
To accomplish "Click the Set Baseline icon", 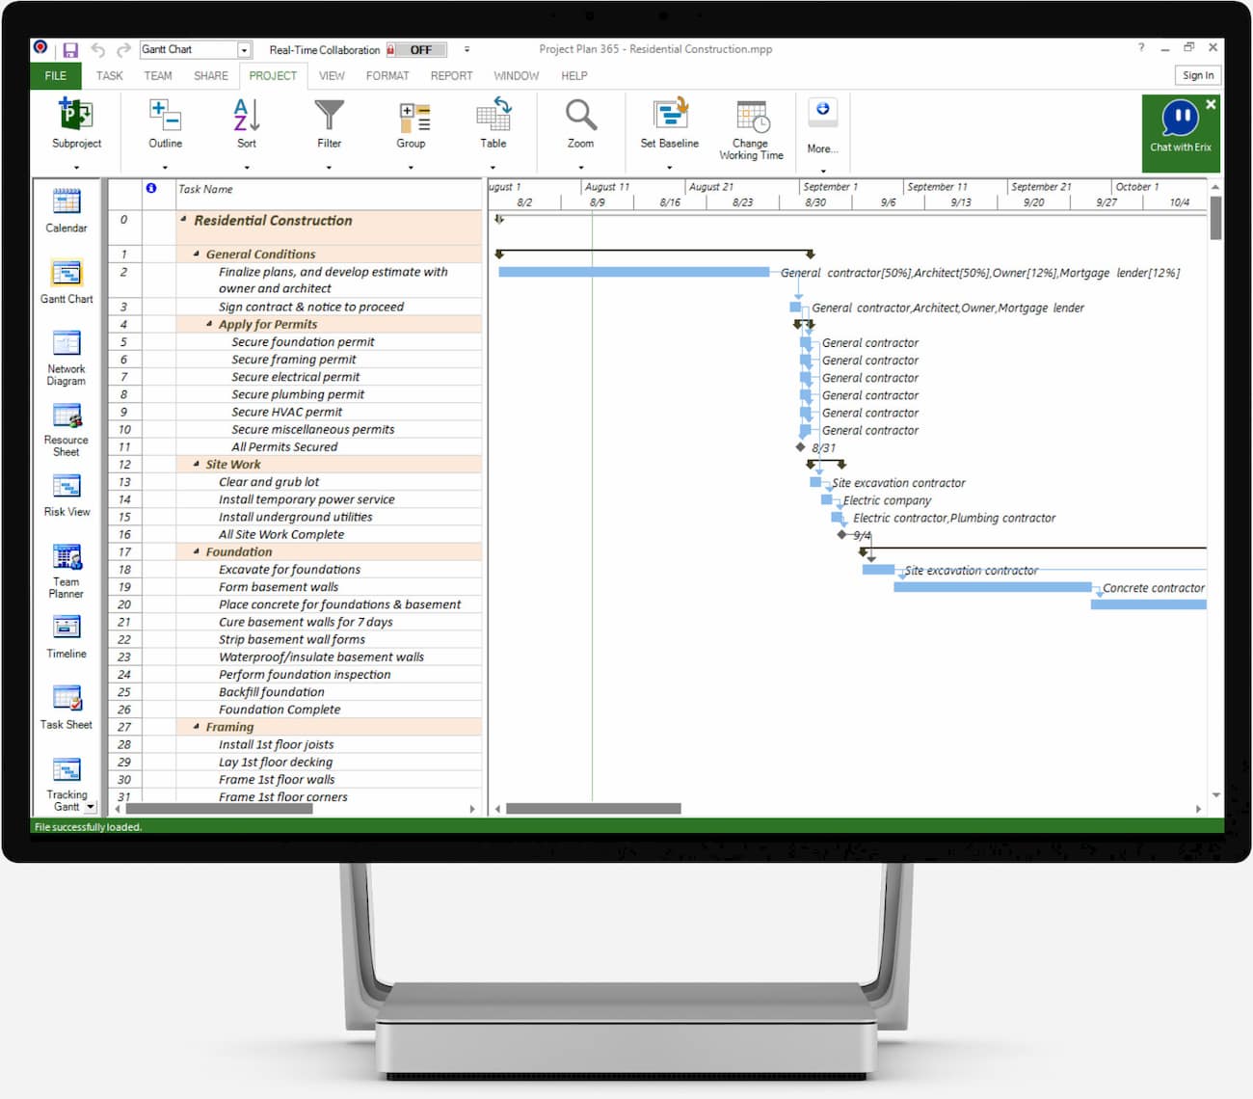I will [x=670, y=114].
